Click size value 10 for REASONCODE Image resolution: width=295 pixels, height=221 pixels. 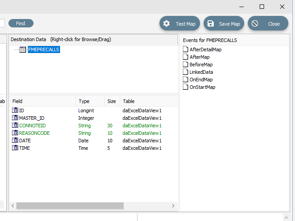pos(110,133)
